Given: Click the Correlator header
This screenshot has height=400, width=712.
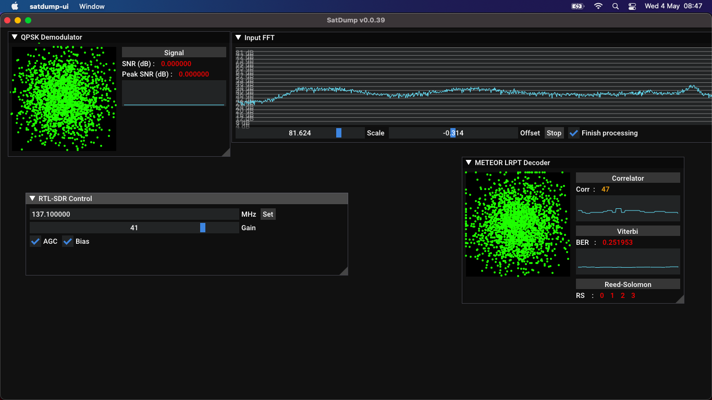Looking at the screenshot, I should coord(628,178).
